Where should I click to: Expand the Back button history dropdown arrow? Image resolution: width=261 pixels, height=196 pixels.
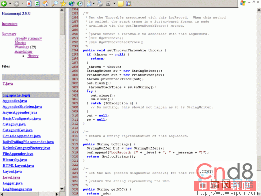tap(10, 3)
